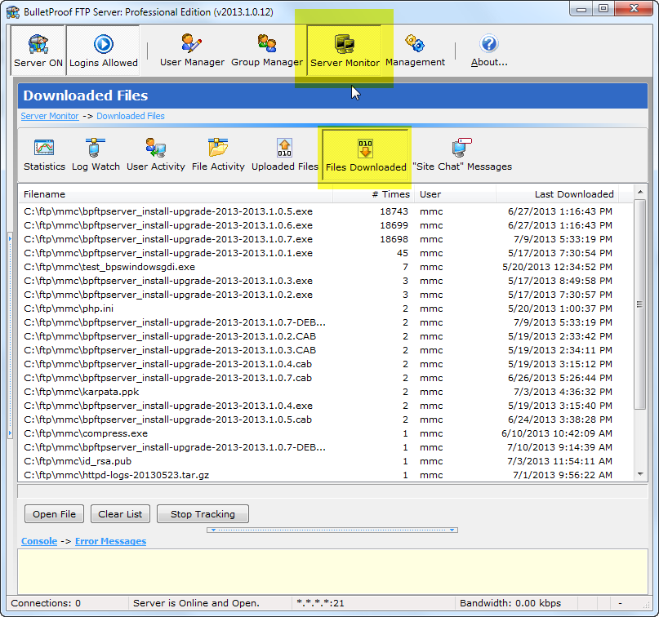Open the User Manager

coord(192,51)
